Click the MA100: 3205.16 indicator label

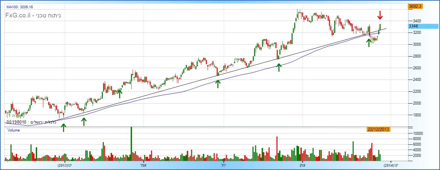(20, 7)
